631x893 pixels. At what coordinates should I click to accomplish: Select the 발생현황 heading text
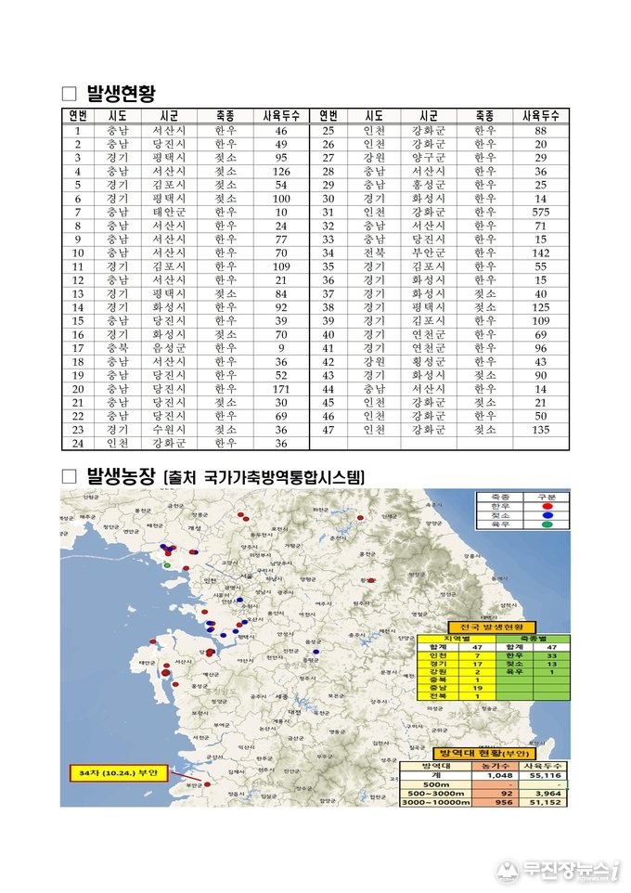coord(121,94)
